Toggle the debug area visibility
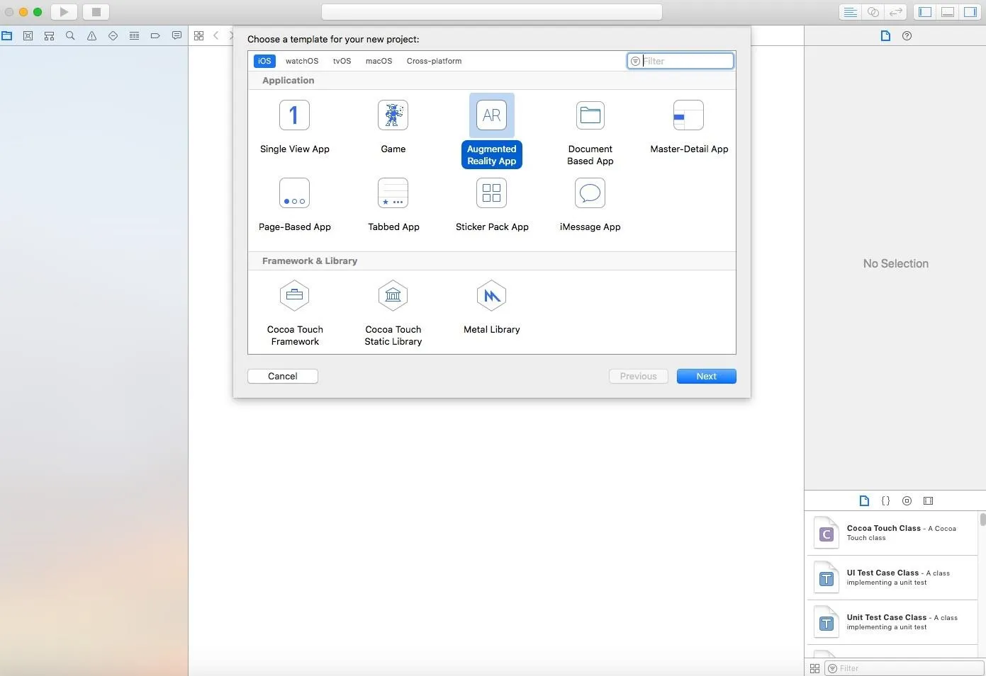 (947, 12)
